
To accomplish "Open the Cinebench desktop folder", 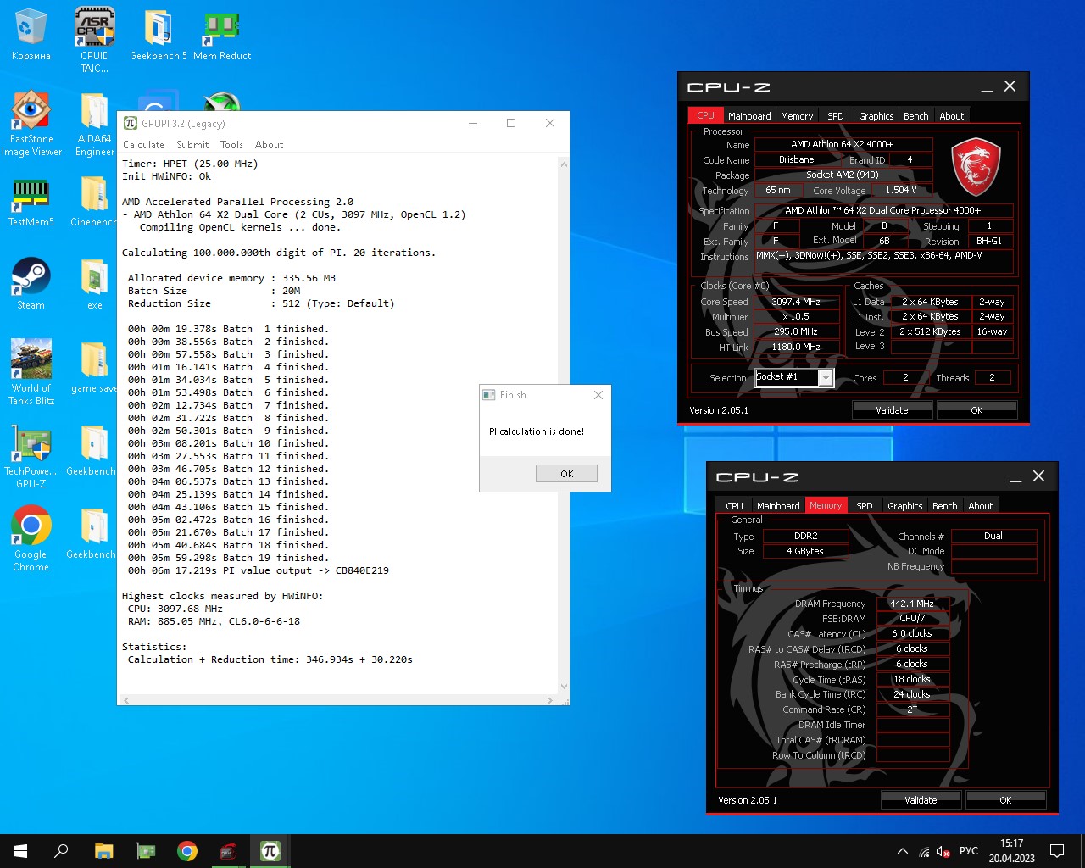I will click(x=94, y=202).
